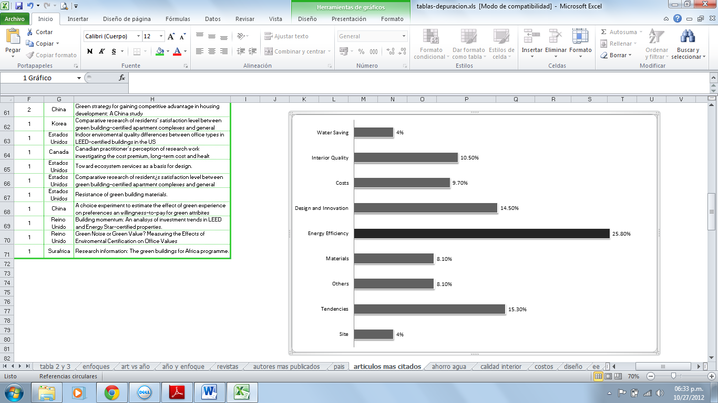Click the Buscar y seleccionar binoculars icon

[688, 36]
